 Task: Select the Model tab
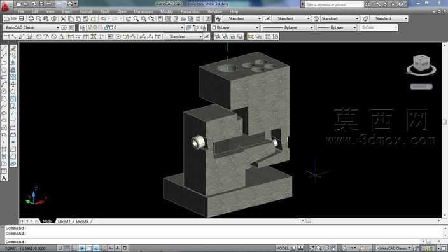[48, 221]
